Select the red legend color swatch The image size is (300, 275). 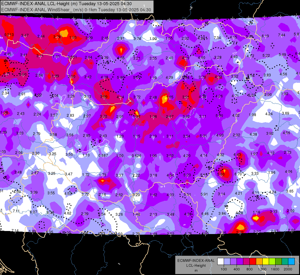253,262
